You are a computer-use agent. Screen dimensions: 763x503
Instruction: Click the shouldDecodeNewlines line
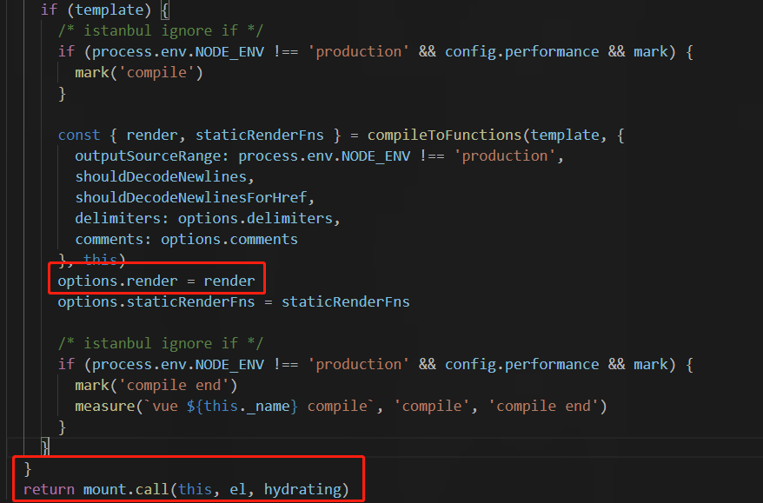(164, 176)
